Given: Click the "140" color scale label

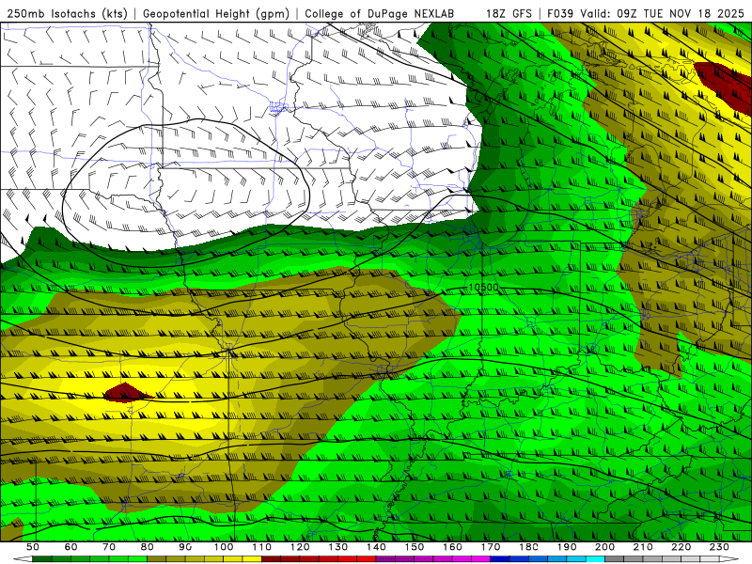Looking at the screenshot, I should [376, 547].
